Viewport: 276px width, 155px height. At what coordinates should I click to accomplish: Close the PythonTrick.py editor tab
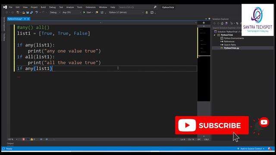point(28,19)
